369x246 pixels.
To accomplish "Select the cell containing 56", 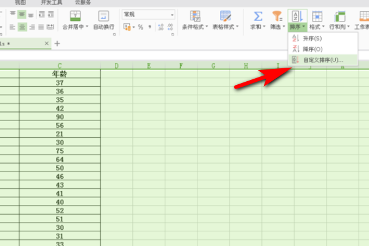I will [x=60, y=125].
